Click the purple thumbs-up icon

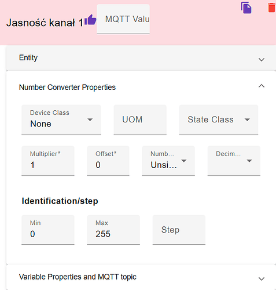coord(90,20)
